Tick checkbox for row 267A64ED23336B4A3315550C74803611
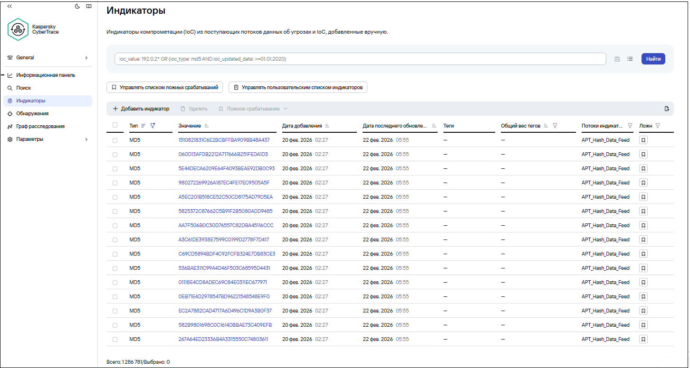Screen dimensions: 690x368 115,339
